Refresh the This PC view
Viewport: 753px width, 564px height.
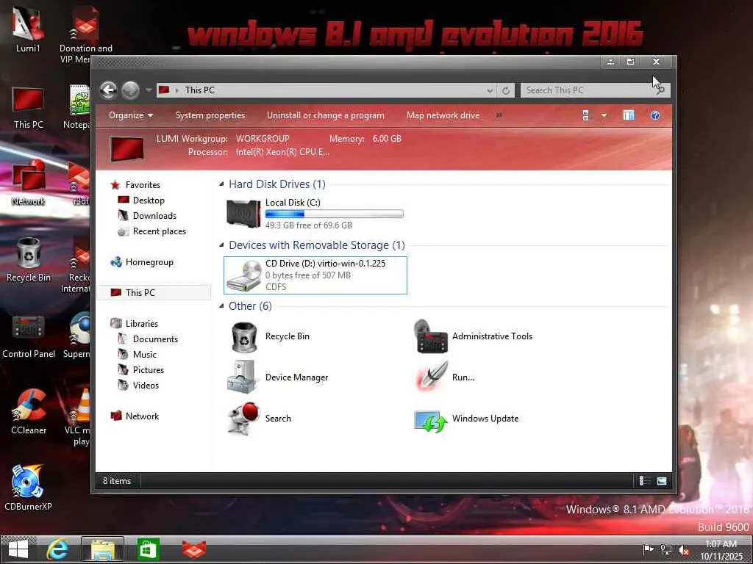tap(506, 90)
